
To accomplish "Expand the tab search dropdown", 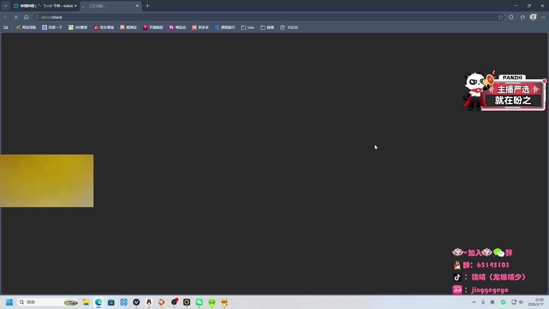I will click(x=6, y=6).
